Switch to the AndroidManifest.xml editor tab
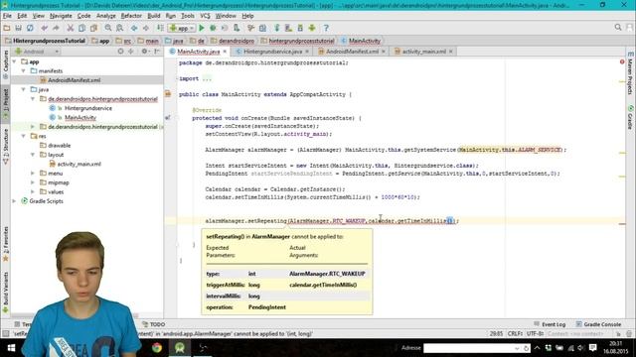 (352, 52)
